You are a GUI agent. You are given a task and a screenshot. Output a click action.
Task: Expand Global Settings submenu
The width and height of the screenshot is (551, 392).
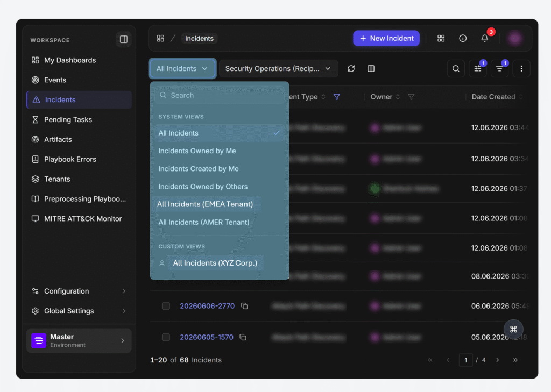[x=79, y=311]
